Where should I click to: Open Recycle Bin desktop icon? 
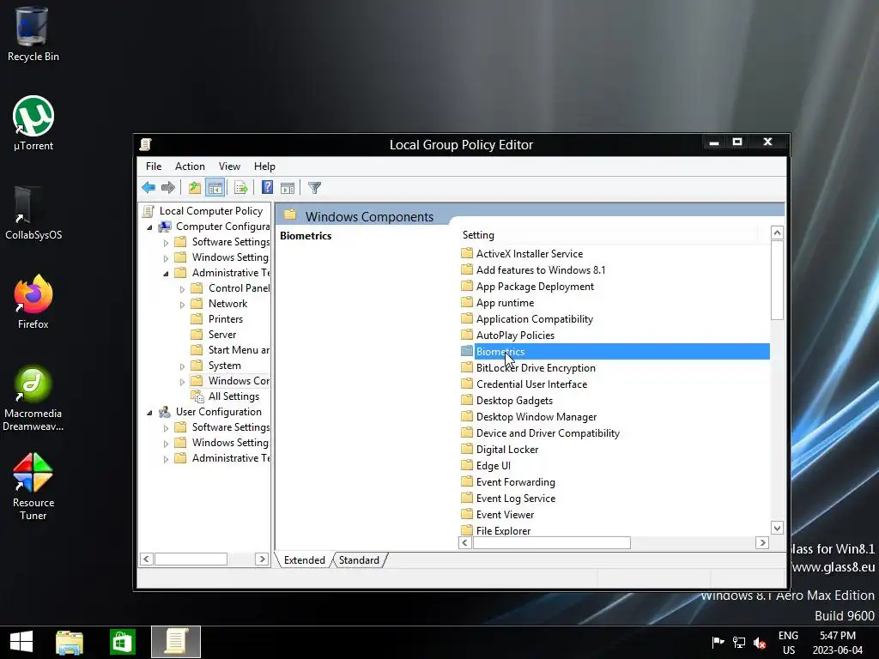coord(33,33)
